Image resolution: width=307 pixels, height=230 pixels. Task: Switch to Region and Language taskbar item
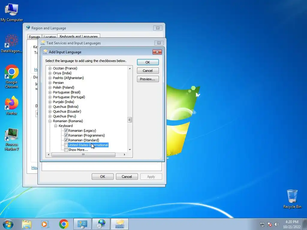click(x=101, y=224)
